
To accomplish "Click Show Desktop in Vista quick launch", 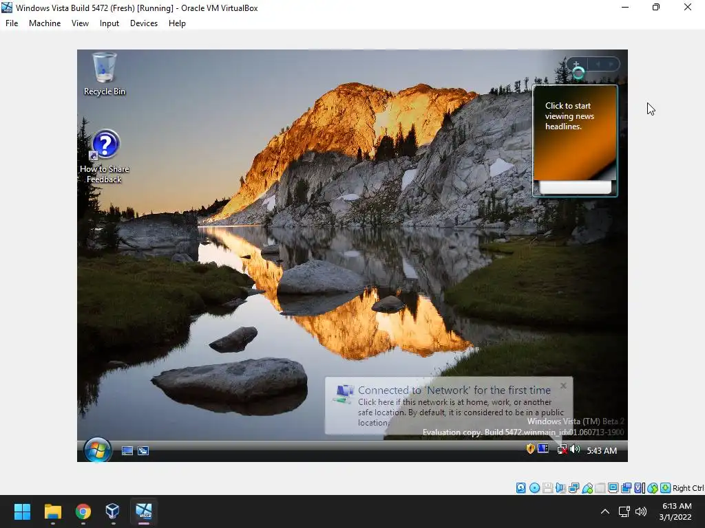I will 127,451.
